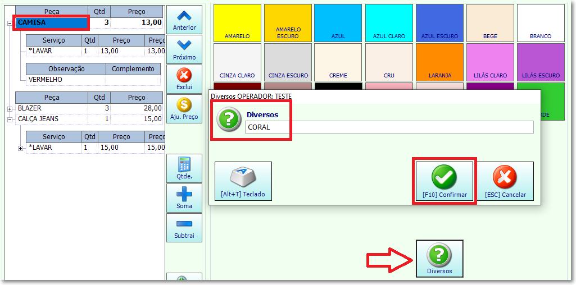Choose the AZUL ESCURO swatch

pos(439,23)
